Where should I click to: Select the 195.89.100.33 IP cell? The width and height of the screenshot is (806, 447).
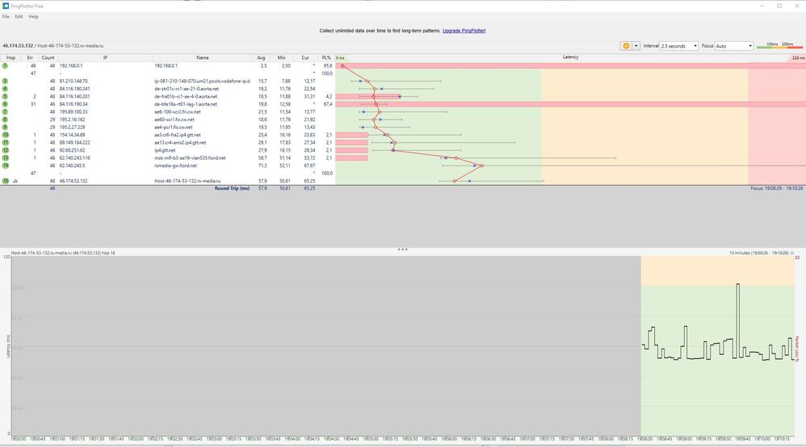tap(73, 112)
